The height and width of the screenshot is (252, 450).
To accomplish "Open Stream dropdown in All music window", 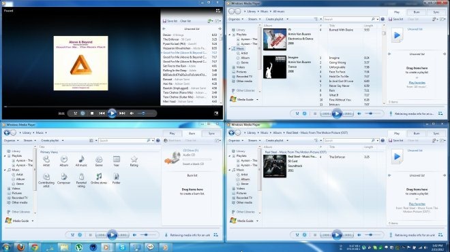I will pyautogui.click(x=254, y=19).
